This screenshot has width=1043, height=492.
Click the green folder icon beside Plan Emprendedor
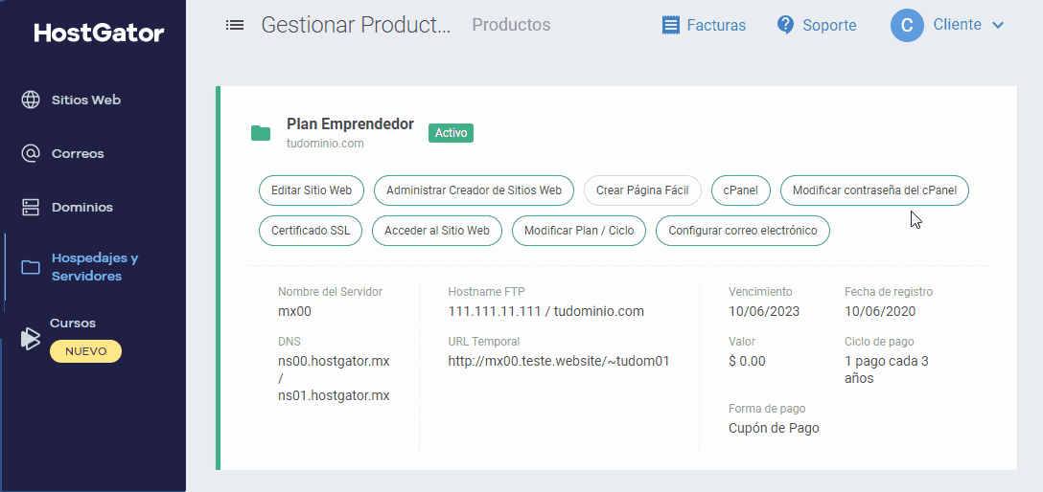[261, 133]
